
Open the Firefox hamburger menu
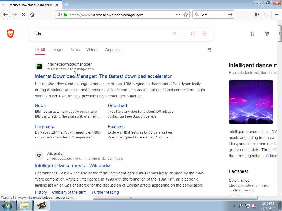pyautogui.click(x=276, y=15)
